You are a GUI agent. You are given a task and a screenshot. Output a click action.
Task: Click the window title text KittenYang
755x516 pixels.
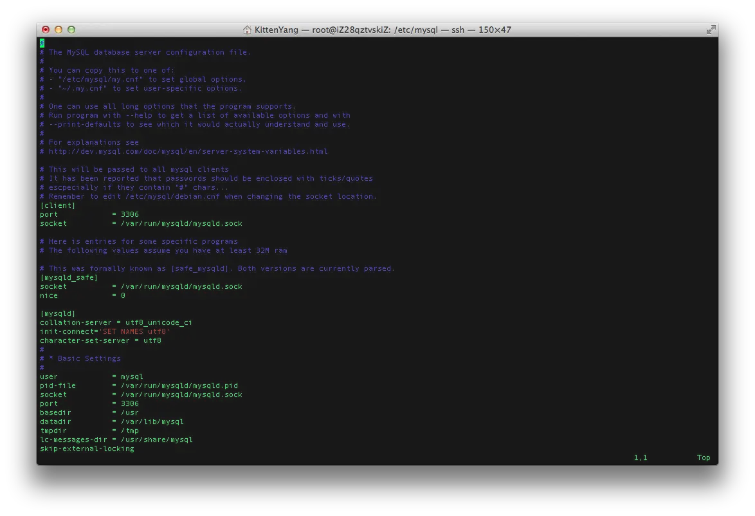(277, 30)
